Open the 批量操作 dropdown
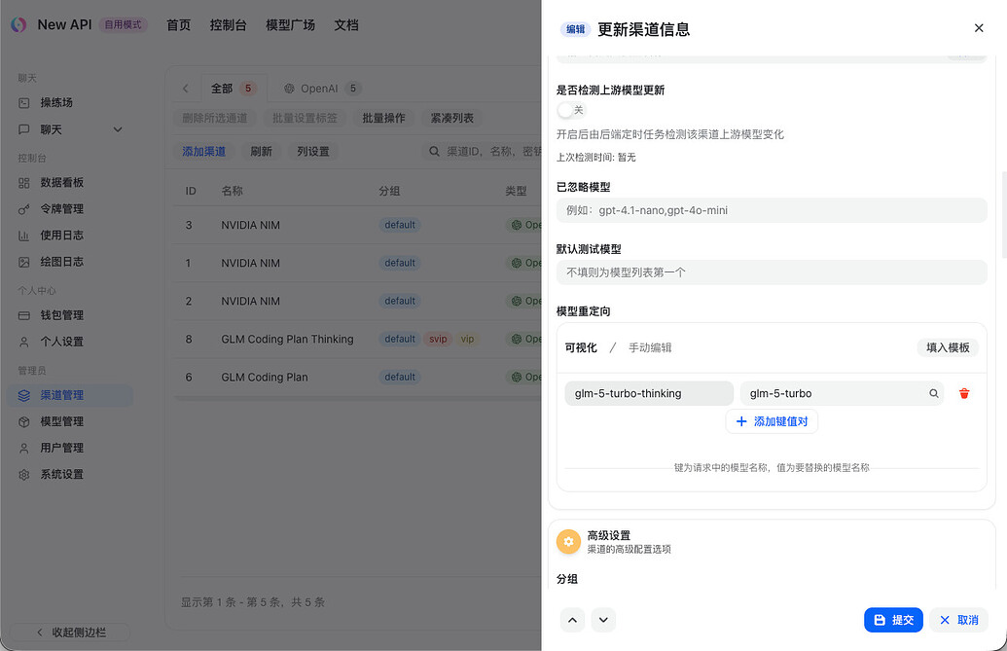This screenshot has height=651, width=1007. pyautogui.click(x=383, y=118)
